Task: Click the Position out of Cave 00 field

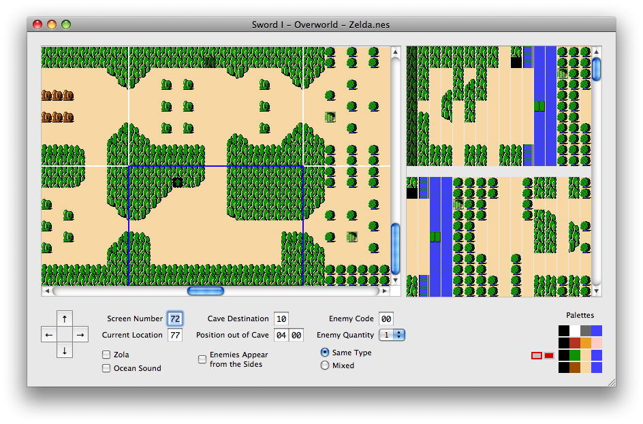Action: point(296,335)
